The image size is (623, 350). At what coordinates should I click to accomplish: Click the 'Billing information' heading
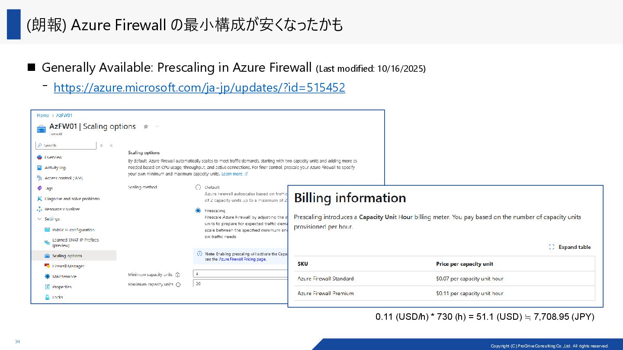coord(350,198)
